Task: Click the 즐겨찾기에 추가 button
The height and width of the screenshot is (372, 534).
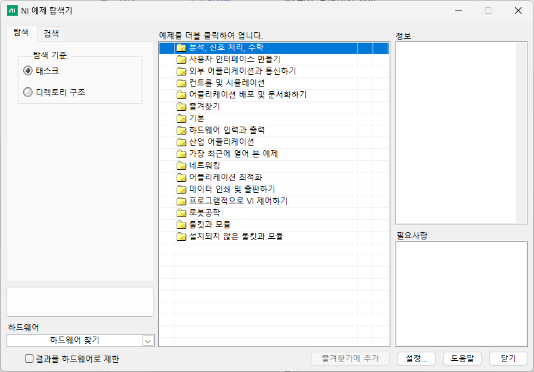Action: pos(350,358)
